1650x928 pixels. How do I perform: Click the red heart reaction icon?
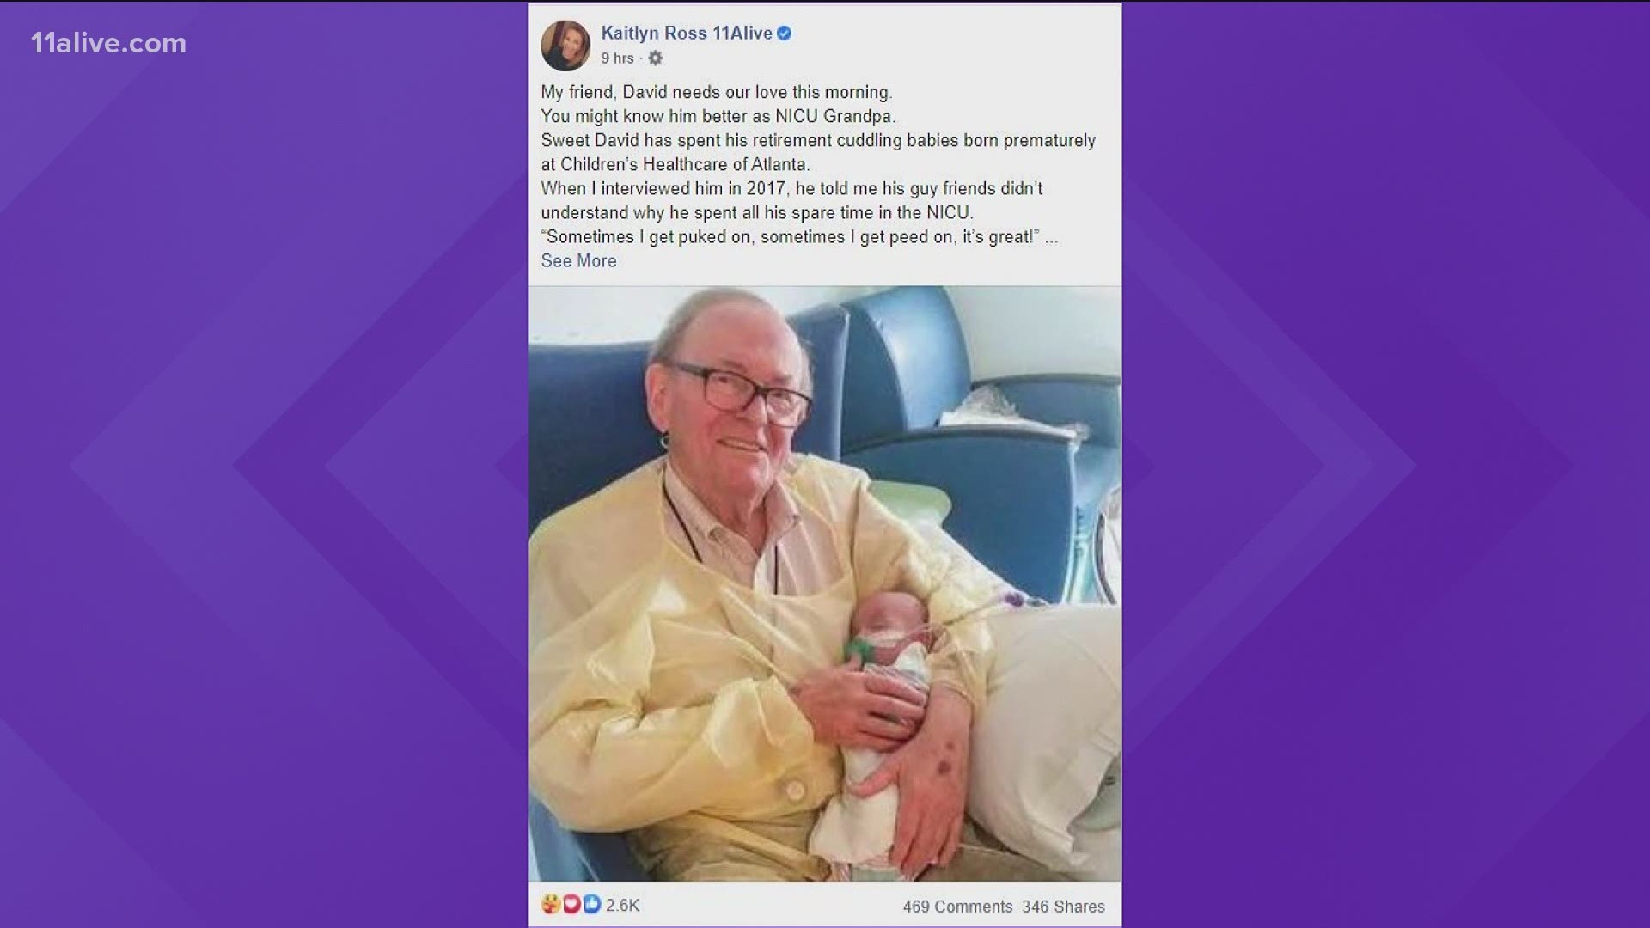coord(571,904)
